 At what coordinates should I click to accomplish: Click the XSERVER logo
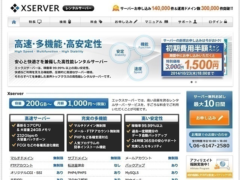[x=35, y=8]
